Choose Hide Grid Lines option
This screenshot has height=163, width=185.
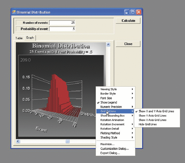tap(148, 124)
